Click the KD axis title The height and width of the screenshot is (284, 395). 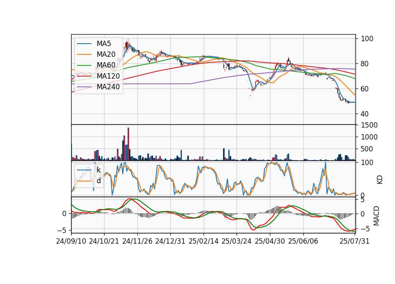tap(380, 180)
